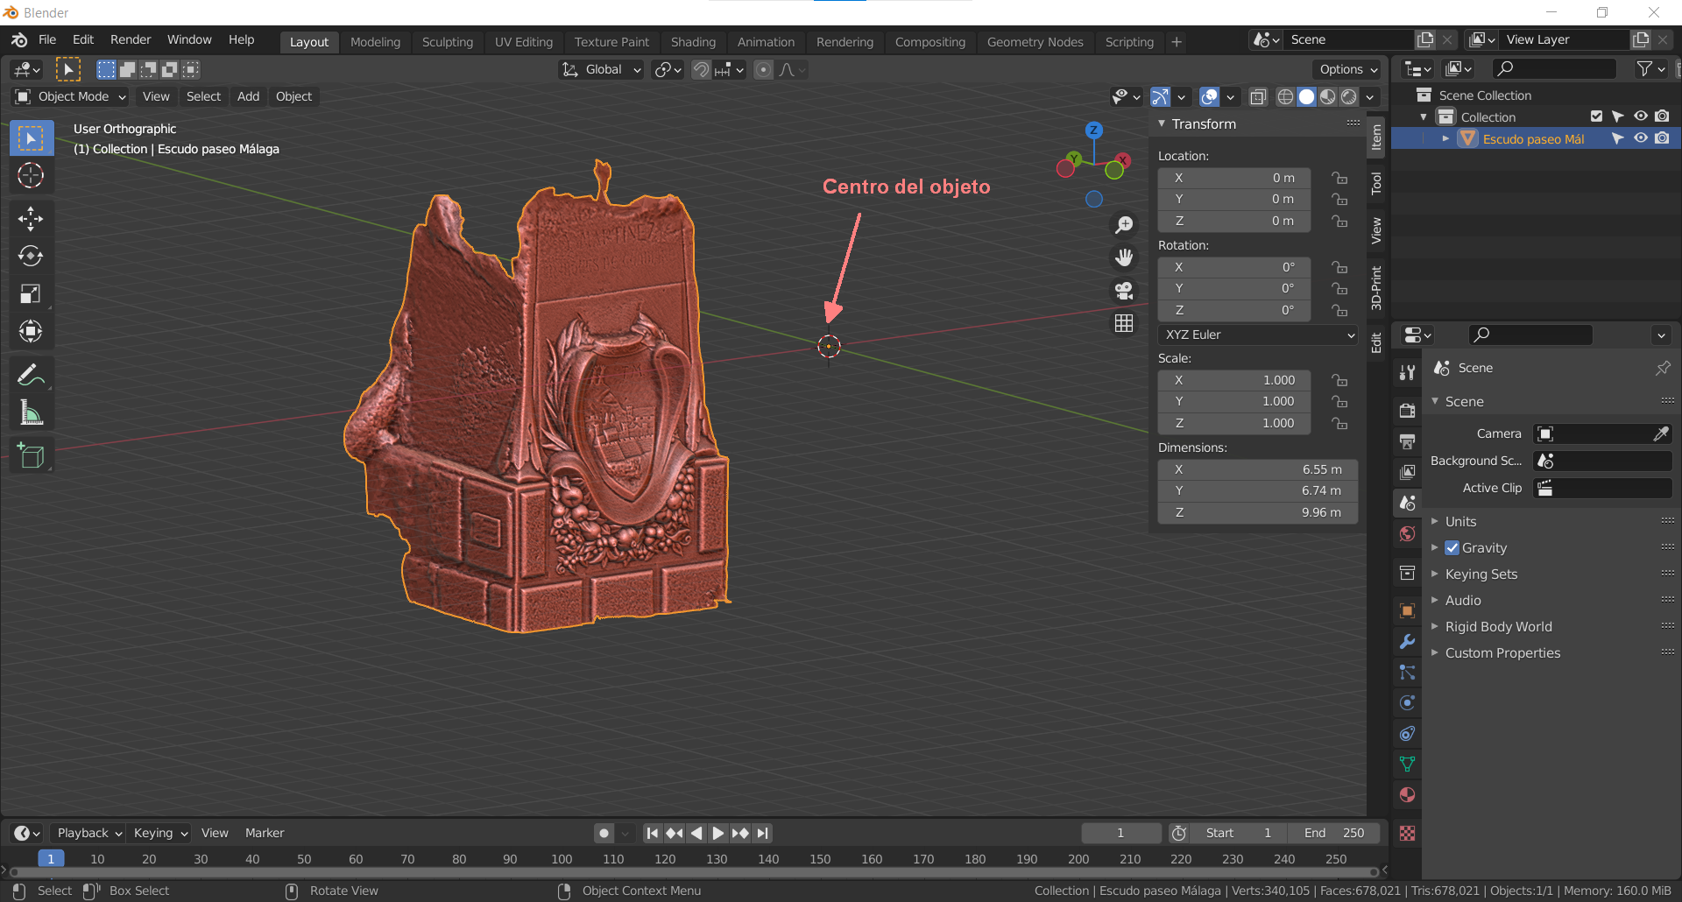Open the Object Mode dropdown
Viewport: 1682px width, 902px height.
point(70,96)
